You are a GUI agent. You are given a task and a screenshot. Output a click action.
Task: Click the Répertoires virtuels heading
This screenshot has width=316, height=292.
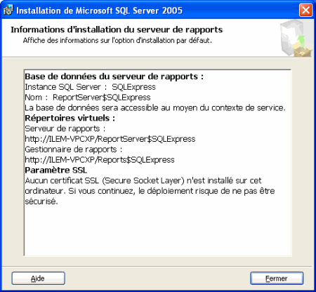(x=70, y=118)
